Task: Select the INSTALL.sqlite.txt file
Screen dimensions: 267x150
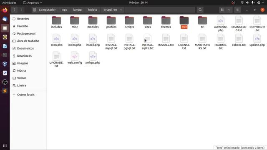Action: 148,42
